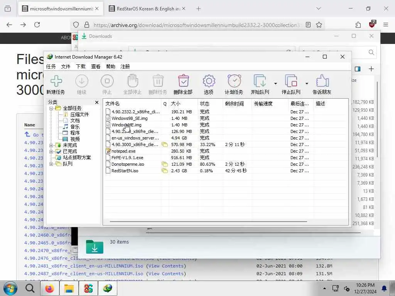Open the Tasks (任务) menu

click(x=51, y=66)
